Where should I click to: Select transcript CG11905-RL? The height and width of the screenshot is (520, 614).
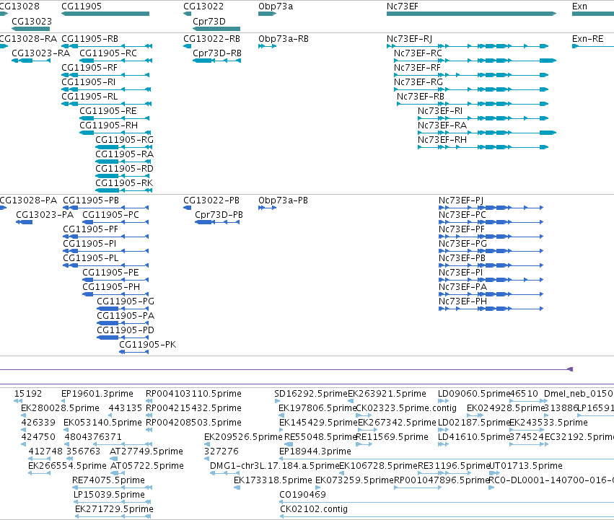tap(107, 104)
